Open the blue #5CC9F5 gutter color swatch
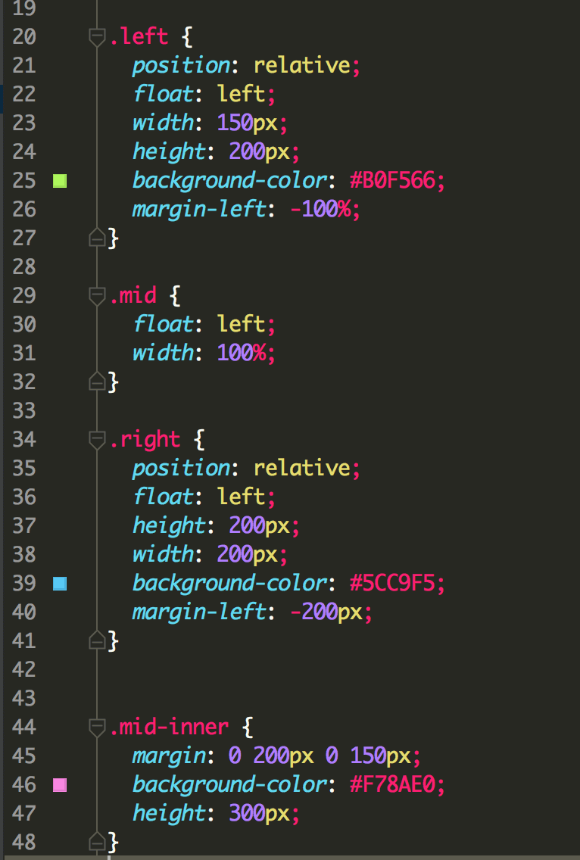The height and width of the screenshot is (860, 580). tap(60, 584)
